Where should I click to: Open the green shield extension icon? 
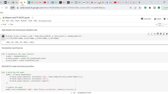click(x=145, y=8)
